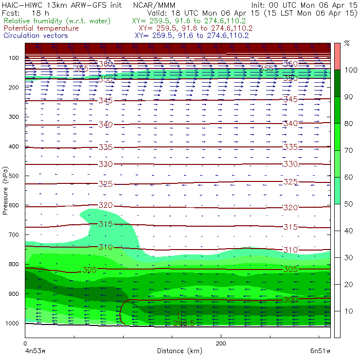Click the '200' distance axis tick label

click(x=221, y=343)
